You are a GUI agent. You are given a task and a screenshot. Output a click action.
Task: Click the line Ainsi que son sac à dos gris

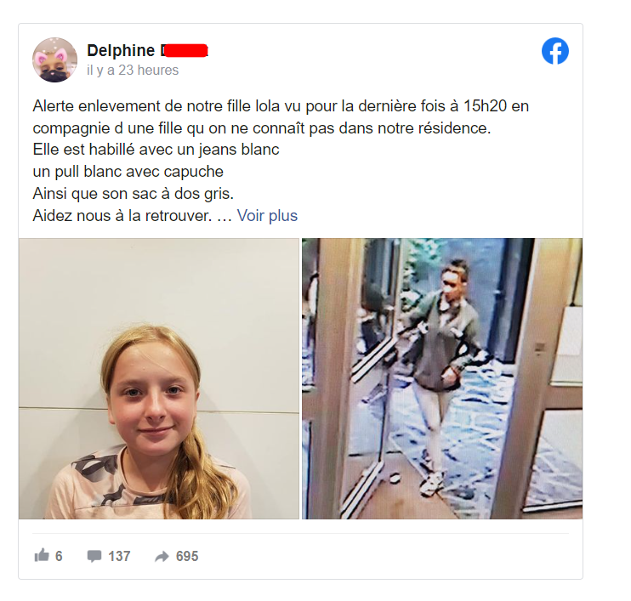134,194
